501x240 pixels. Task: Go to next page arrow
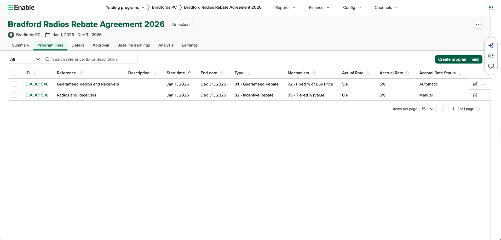pos(479,109)
